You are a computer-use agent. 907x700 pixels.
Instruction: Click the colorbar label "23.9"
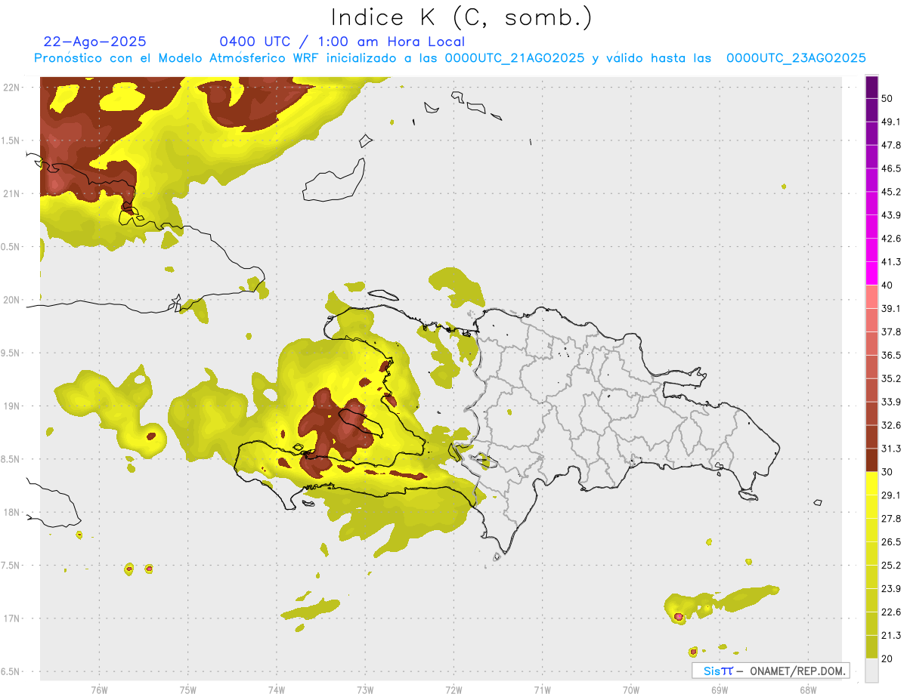[891, 589]
